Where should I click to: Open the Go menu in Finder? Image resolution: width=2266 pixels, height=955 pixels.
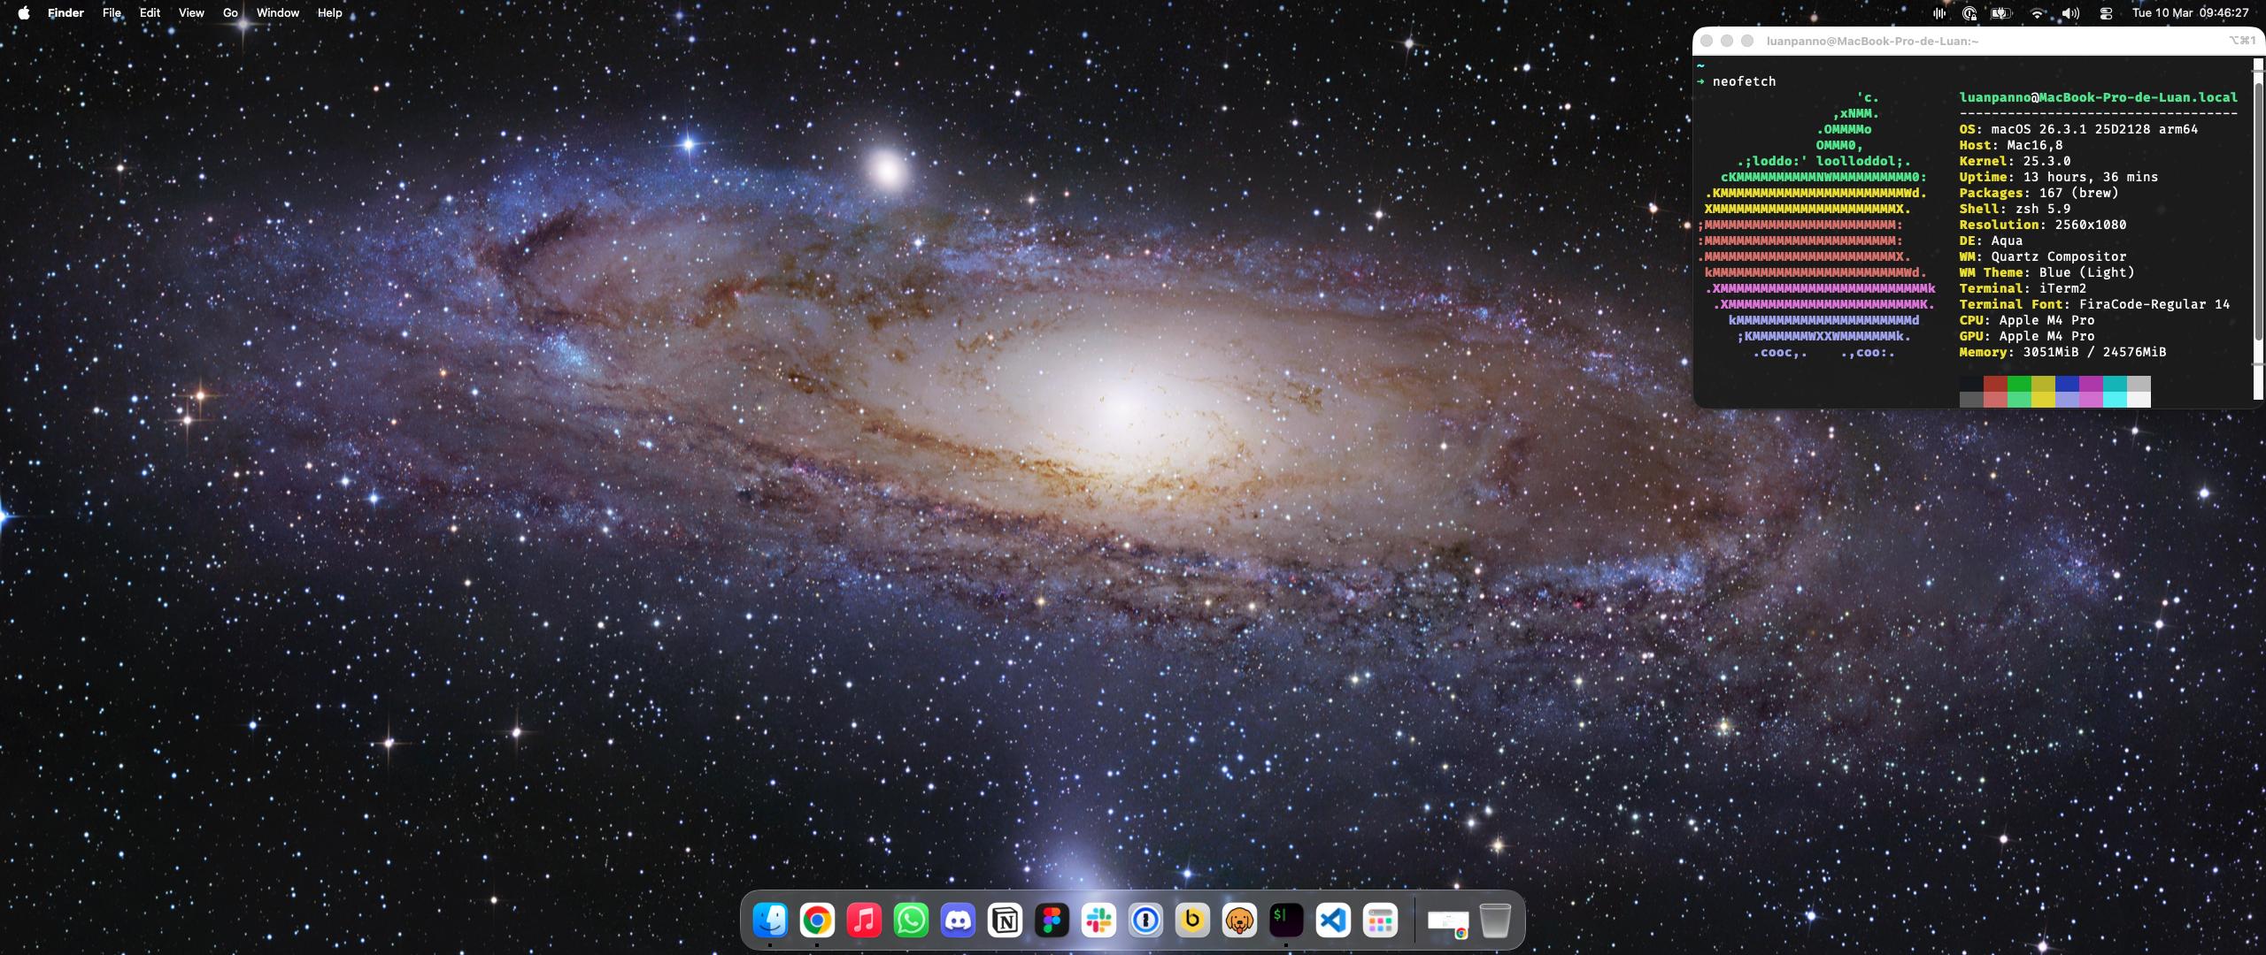[230, 13]
